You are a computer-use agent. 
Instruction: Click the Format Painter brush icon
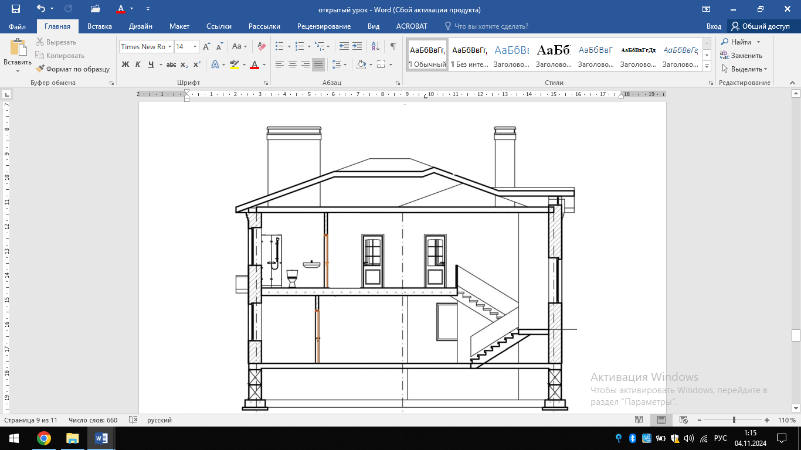coord(40,69)
